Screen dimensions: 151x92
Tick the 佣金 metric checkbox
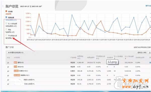6,29
